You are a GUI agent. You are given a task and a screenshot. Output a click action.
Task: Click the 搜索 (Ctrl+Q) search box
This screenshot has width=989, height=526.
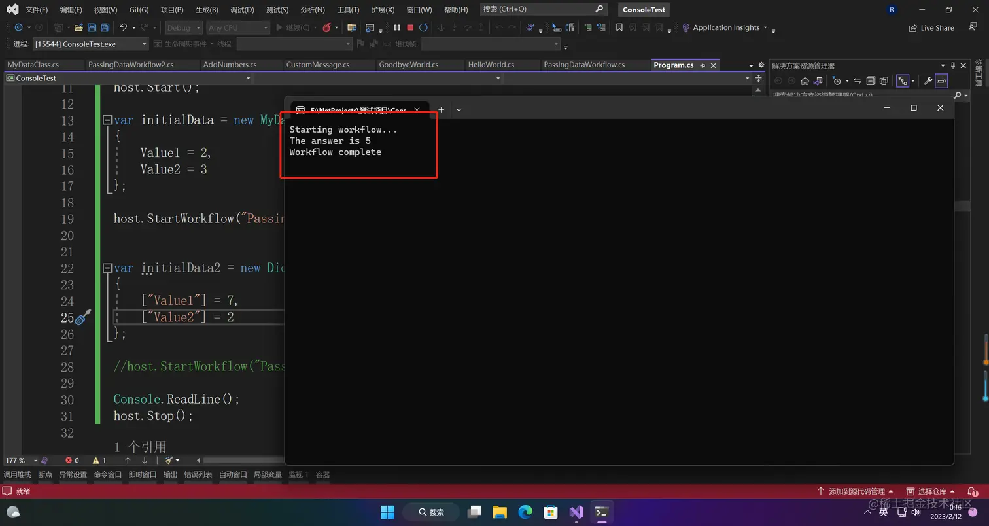543,9
